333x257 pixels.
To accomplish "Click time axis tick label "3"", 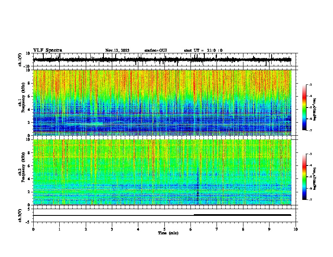I will [x=112, y=229].
